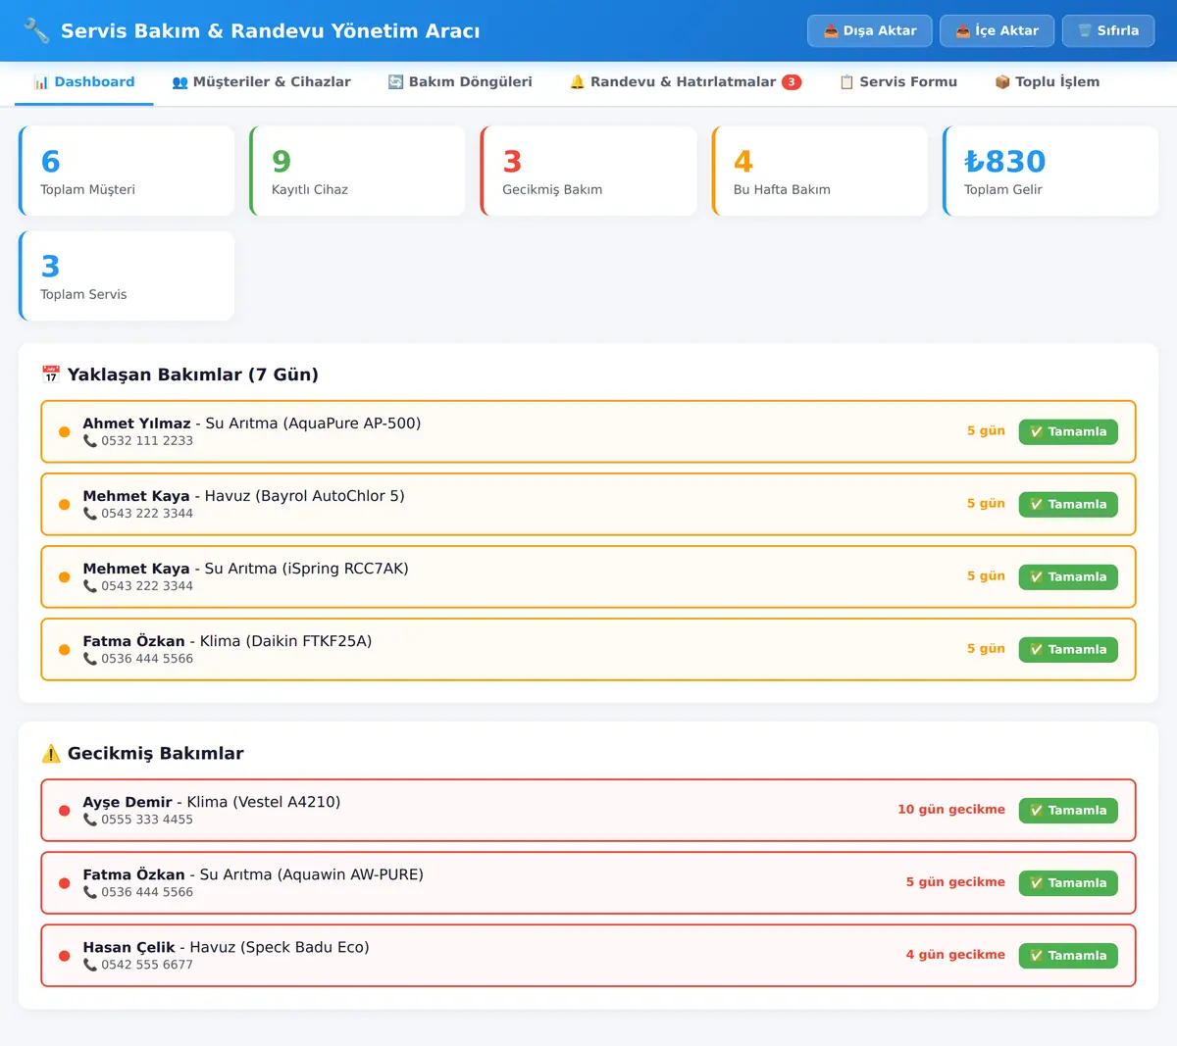The height and width of the screenshot is (1046, 1177).
Task: Click phone number 0543 222 3344 under Bayrol row
Action: coord(147,514)
